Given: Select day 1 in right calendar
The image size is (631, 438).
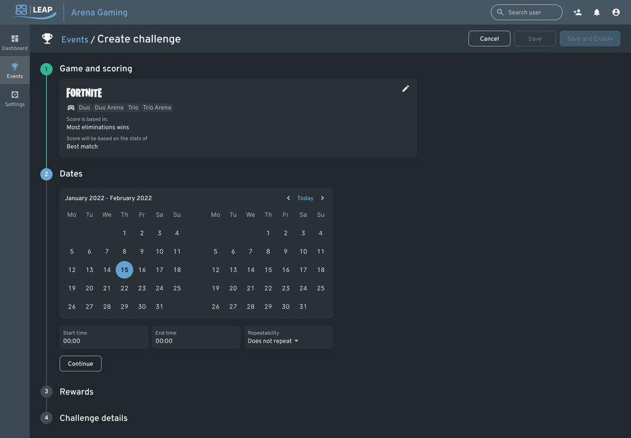Looking at the screenshot, I should 268,233.
